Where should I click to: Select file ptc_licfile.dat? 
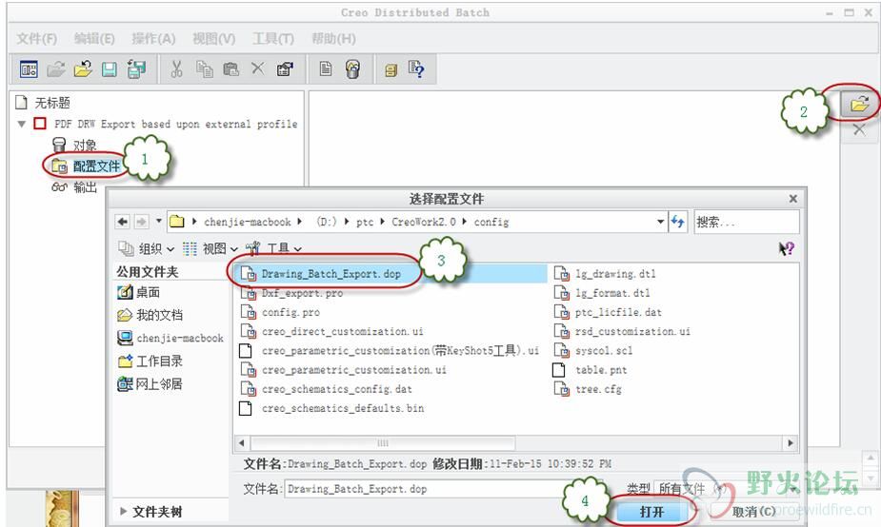click(619, 312)
